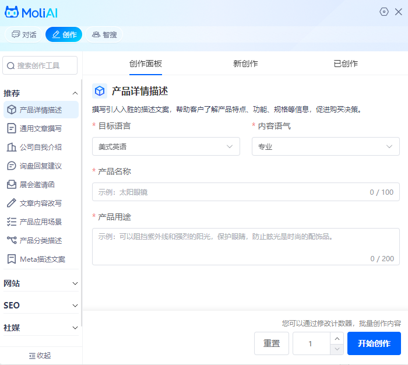
Task: Open 询盘回复建议 tool
Action: click(x=40, y=166)
